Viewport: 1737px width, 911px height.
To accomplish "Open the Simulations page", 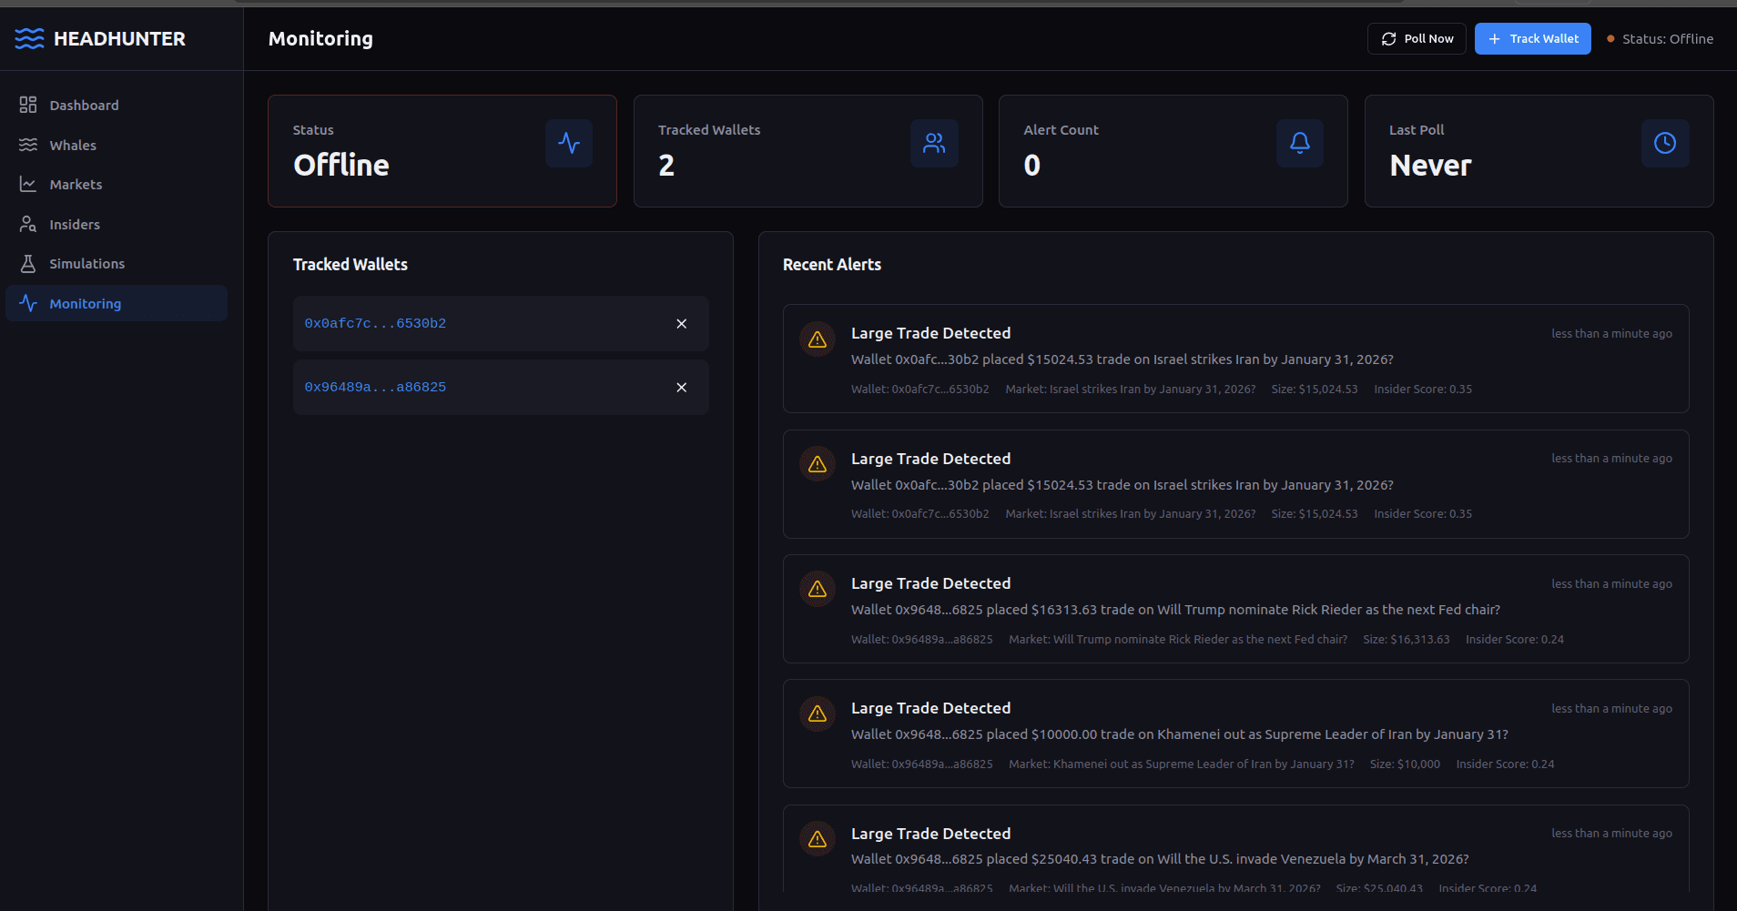I will point(86,264).
